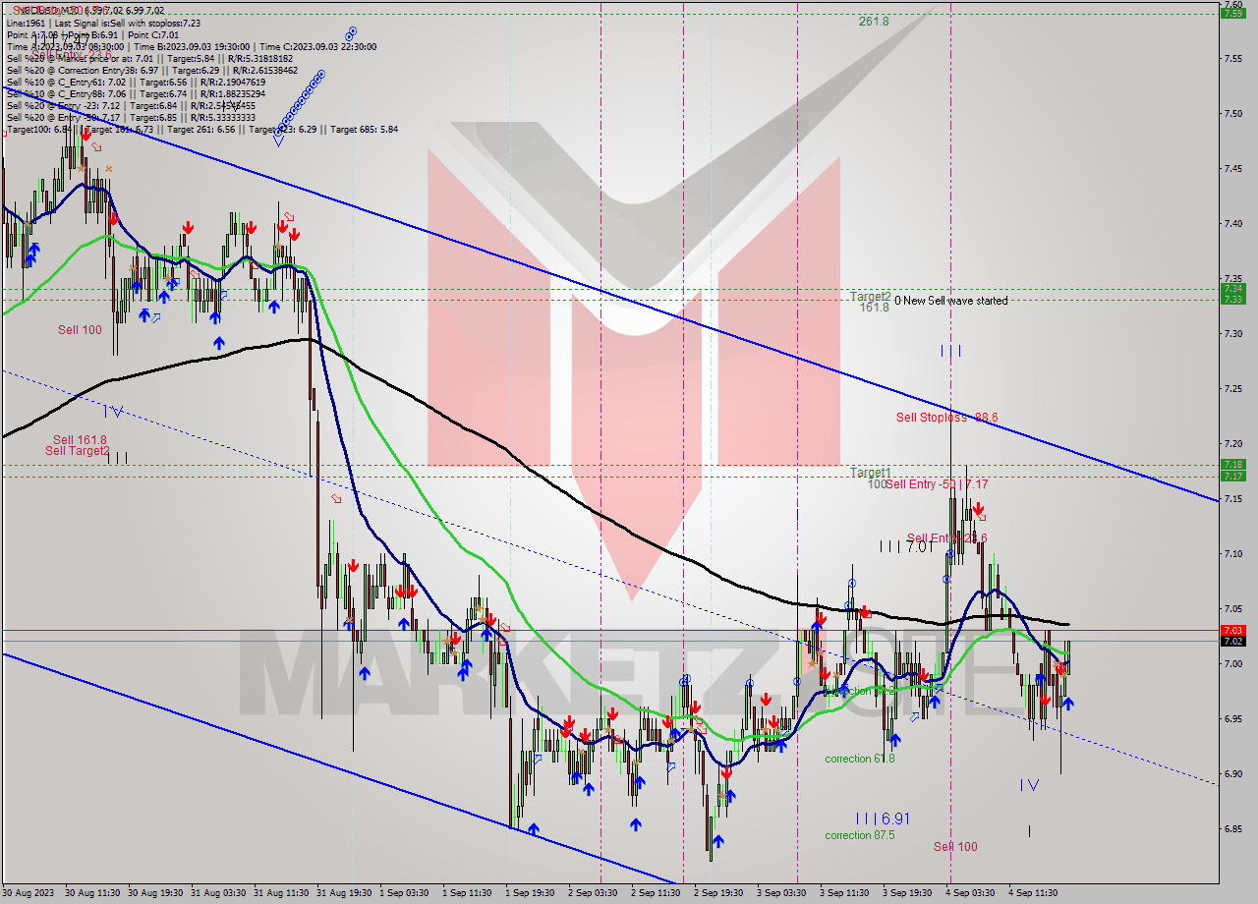Click the red 7.03 price tag
The width and height of the screenshot is (1258, 904).
[x=1232, y=630]
